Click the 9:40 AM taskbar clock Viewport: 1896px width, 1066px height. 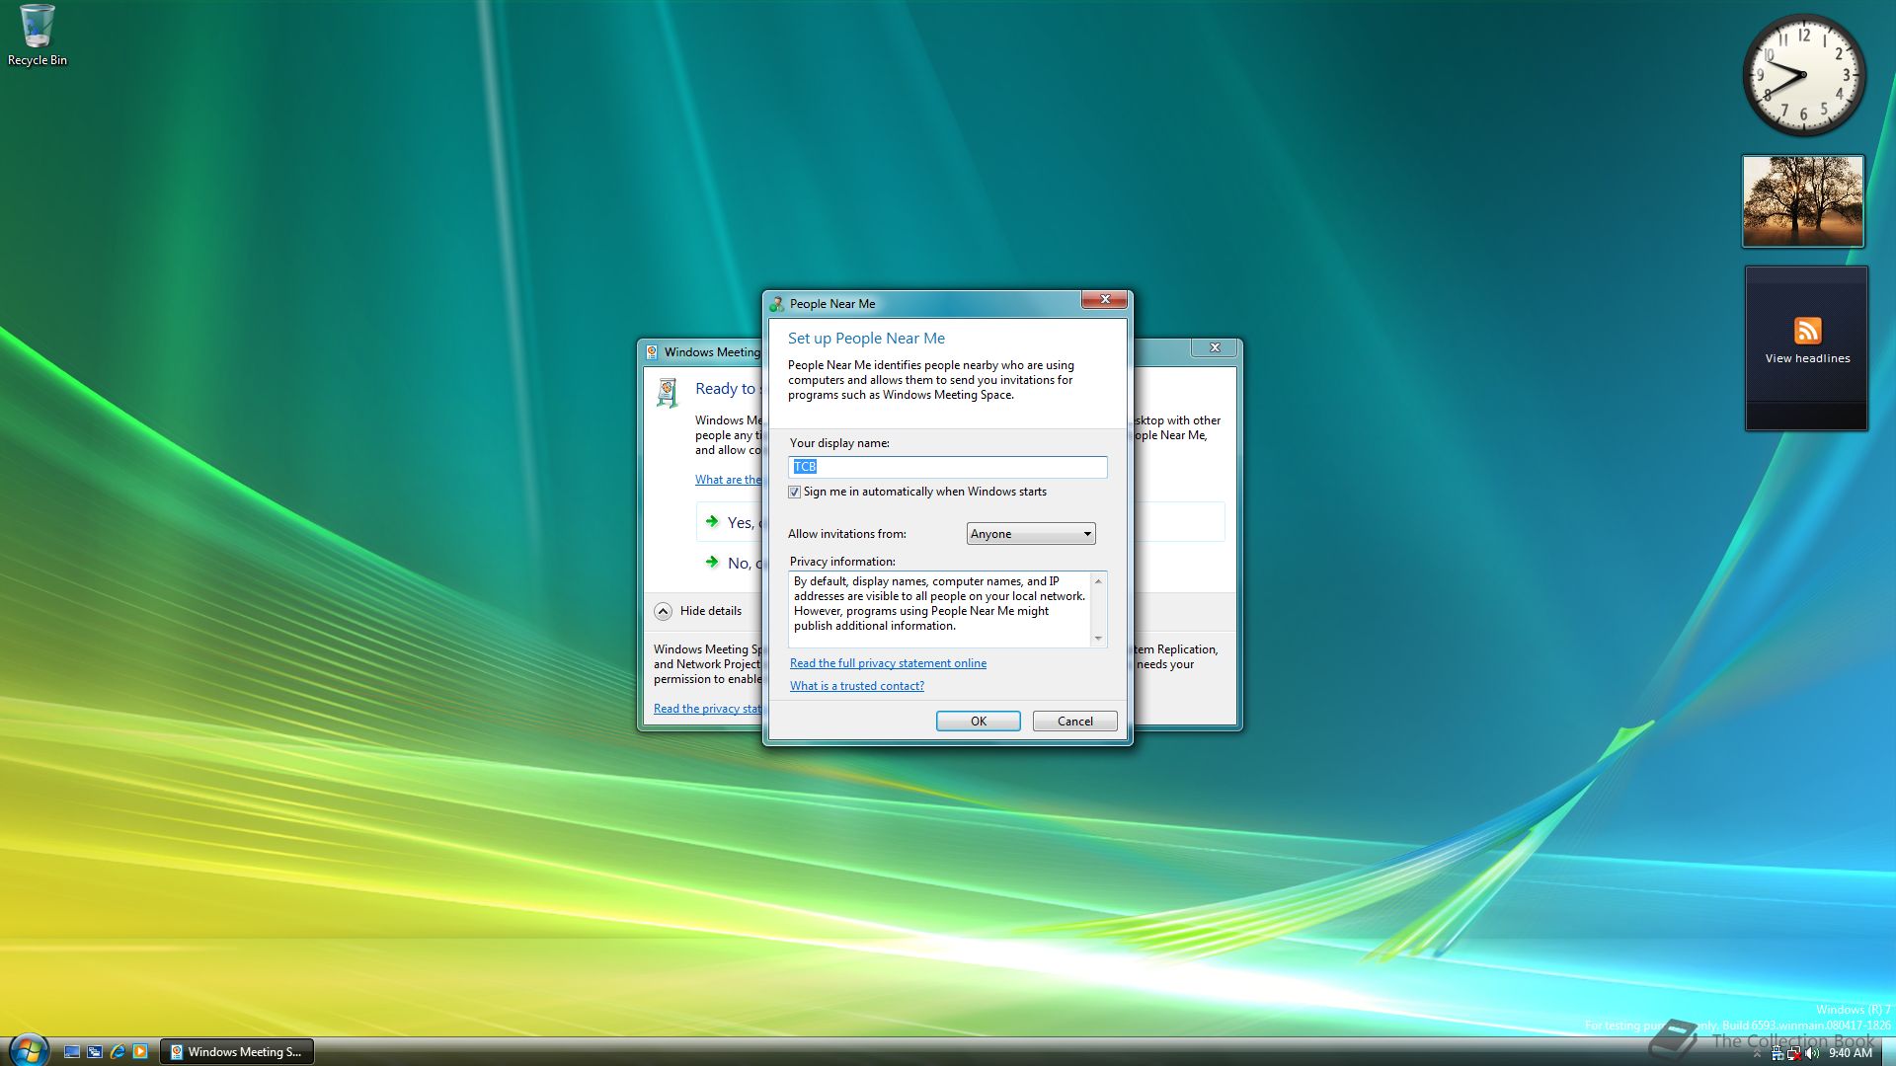(x=1850, y=1053)
